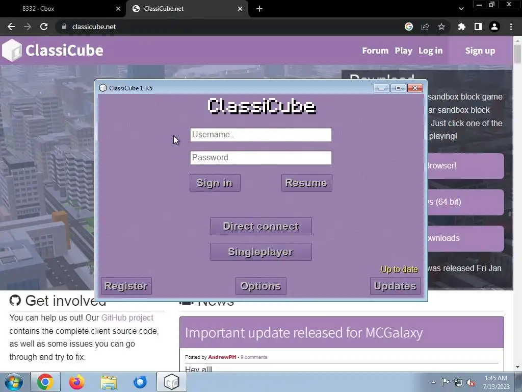Start Singleplayer from the launcher
This screenshot has height=392, width=522.
260,252
